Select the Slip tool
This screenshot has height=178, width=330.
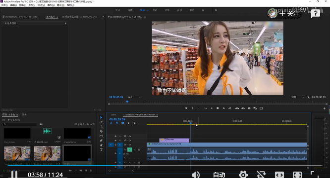point(101,136)
